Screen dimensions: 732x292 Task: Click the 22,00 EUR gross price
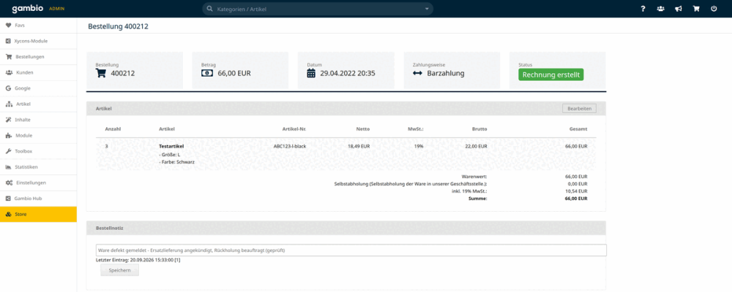click(476, 146)
